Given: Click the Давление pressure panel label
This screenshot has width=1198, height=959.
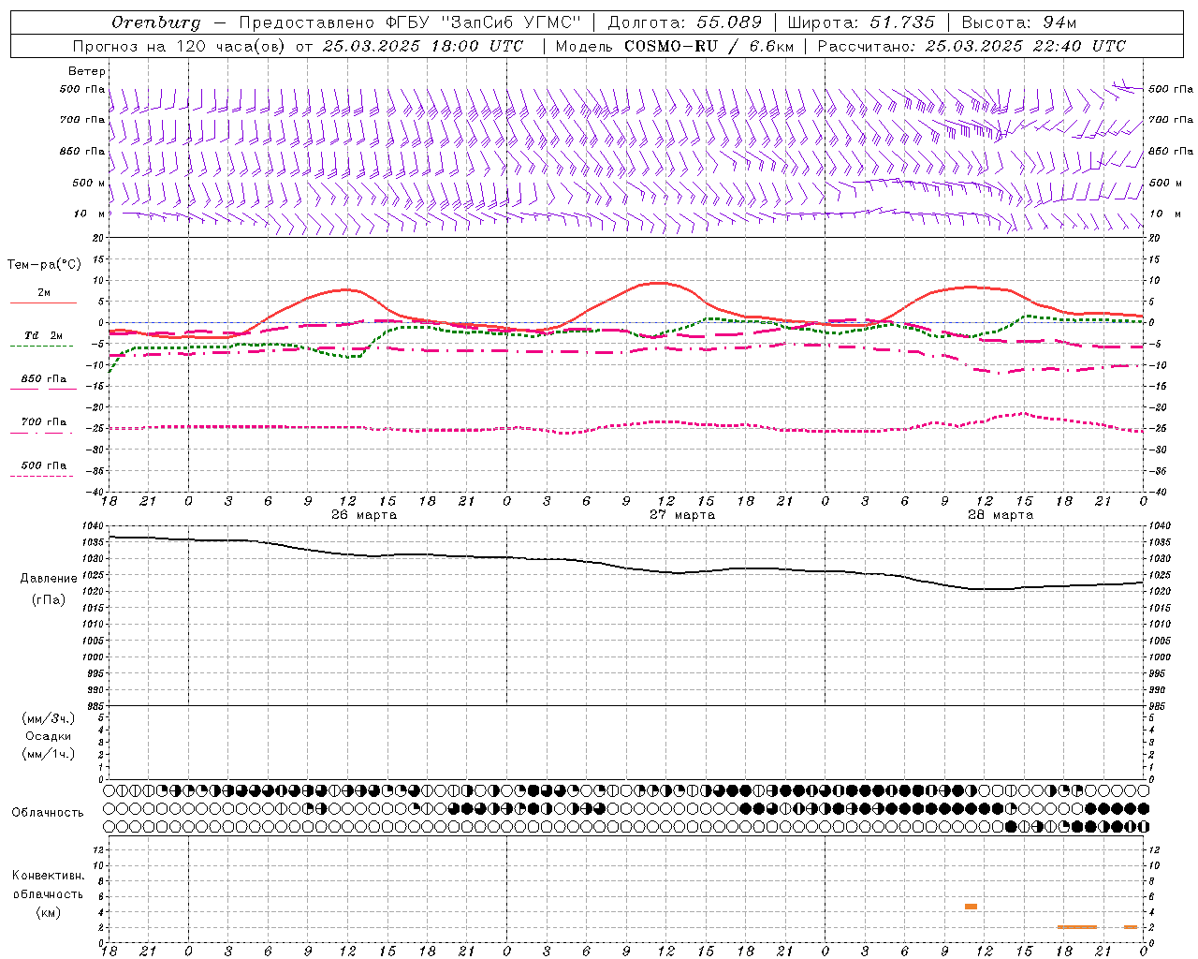Looking at the screenshot, I should 49,579.
